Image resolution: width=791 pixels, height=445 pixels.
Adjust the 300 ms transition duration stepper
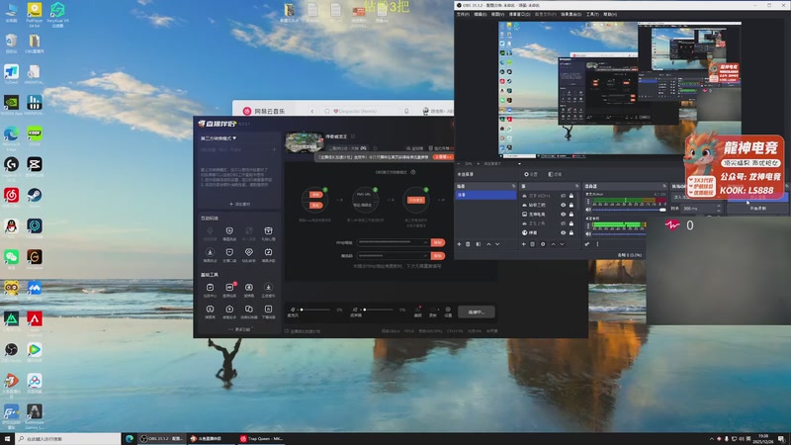[x=719, y=209]
